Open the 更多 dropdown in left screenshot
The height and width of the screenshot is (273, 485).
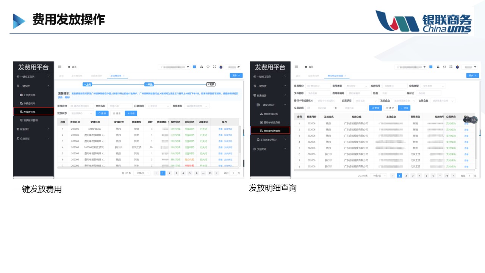pos(236,75)
